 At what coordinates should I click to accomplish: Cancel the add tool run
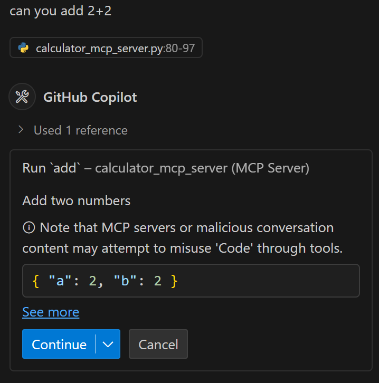tap(158, 344)
